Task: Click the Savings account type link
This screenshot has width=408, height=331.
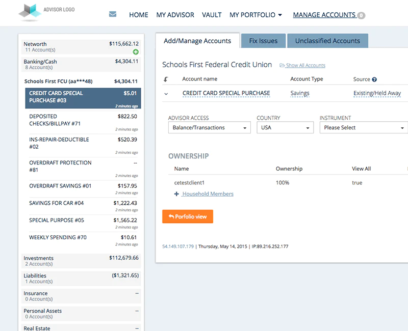Action: point(300,93)
